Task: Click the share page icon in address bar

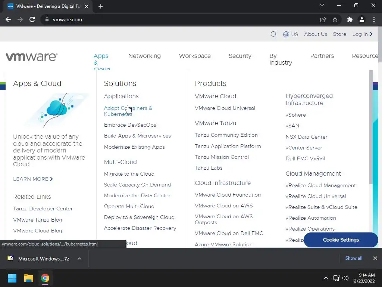Action: pyautogui.click(x=323, y=19)
